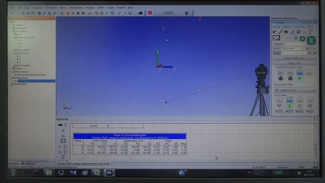Click the large green instrument status indicator
Screen dimensions: 325x183
(311, 40)
